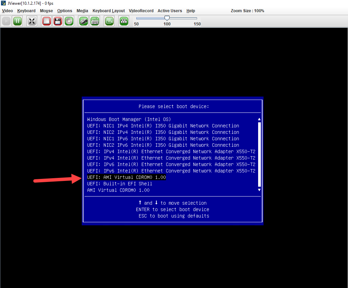Open the Options menu
The height and width of the screenshot is (288, 348).
click(64, 11)
